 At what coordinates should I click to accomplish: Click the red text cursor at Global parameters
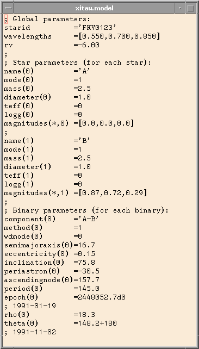click(6, 20)
